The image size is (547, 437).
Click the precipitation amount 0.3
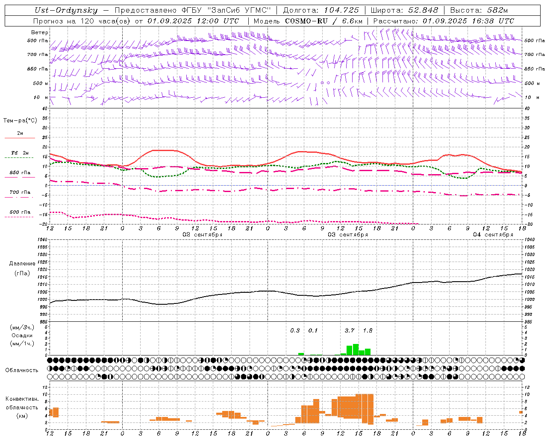295,331
